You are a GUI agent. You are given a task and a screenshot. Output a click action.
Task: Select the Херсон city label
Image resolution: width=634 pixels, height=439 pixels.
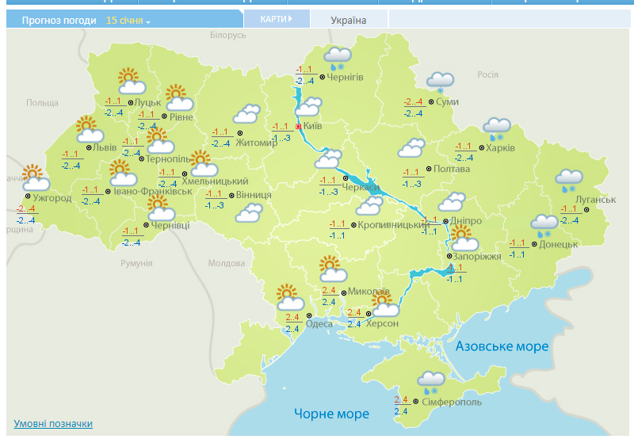tap(382, 323)
